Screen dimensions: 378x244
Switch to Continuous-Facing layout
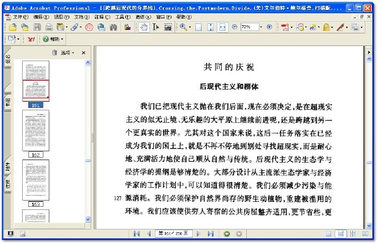pos(353,234)
